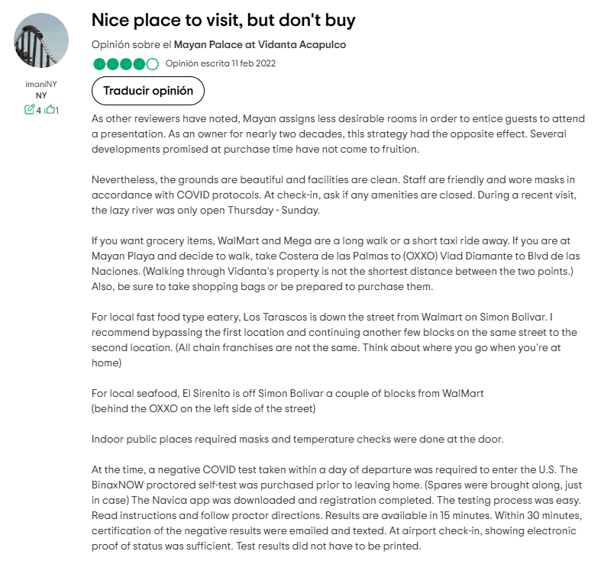Click the NY location label under username
Viewport: 601px width, 564px height.
click(41, 95)
